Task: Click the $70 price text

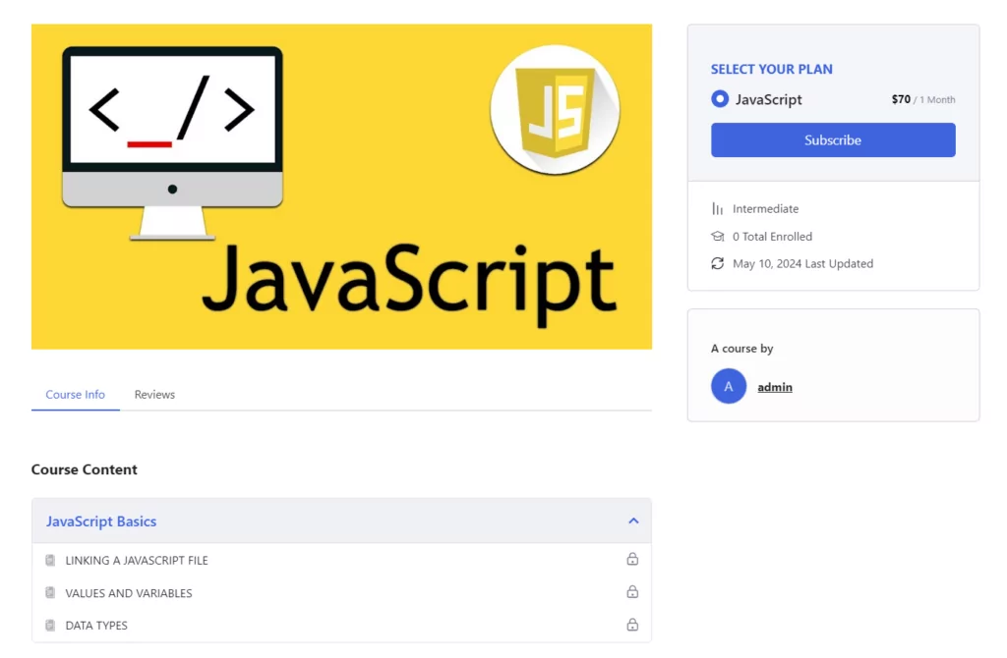Action: (901, 99)
